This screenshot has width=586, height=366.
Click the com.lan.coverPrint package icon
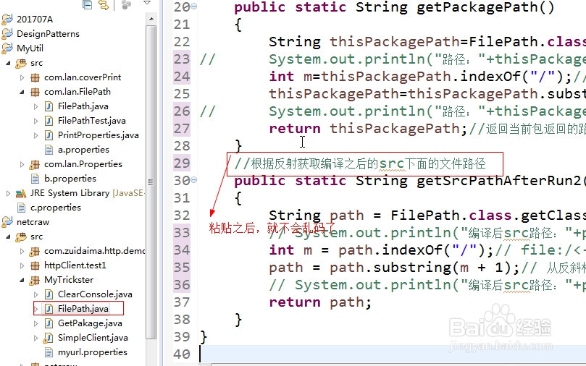click(35, 77)
